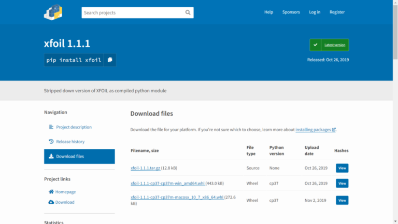Click the search magnifier icon
398x224 pixels.
pos(188,12)
